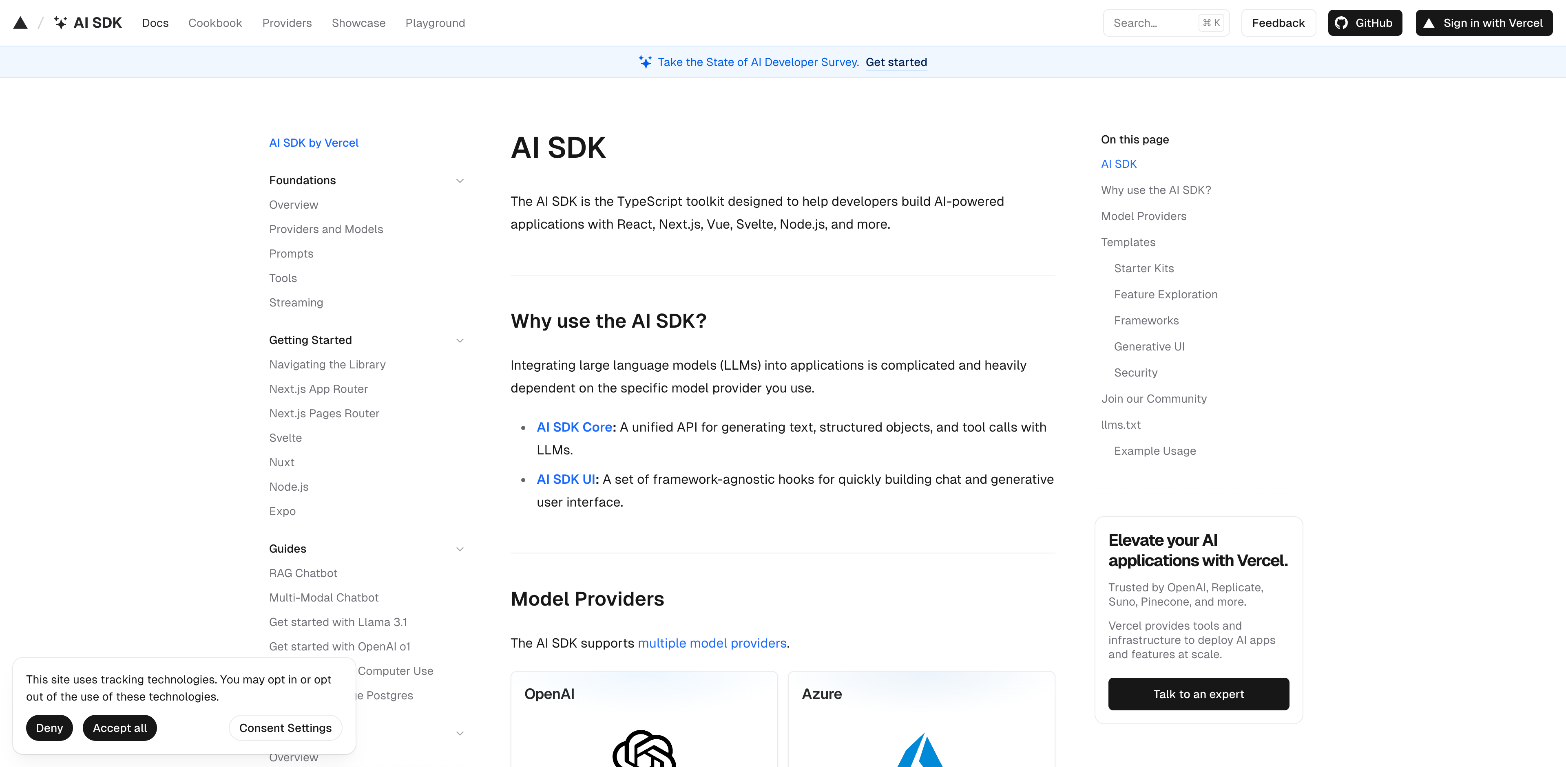The image size is (1566, 767).
Task: Open Next.js Pages Router guide
Action: click(324, 414)
